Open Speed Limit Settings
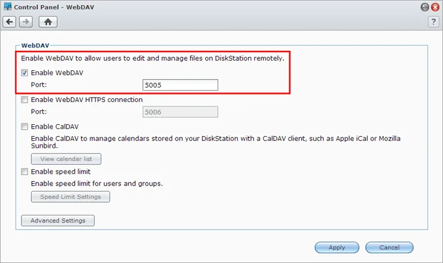 coord(70,197)
